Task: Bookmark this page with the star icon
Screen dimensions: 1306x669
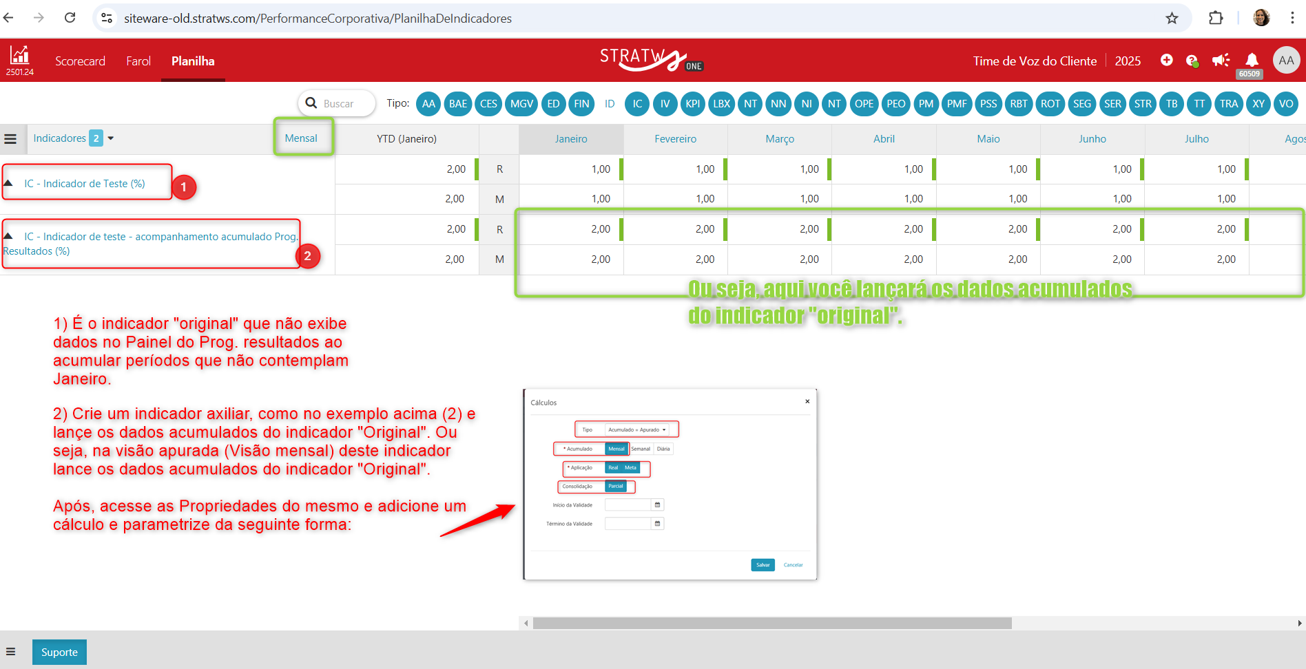Action: [1172, 18]
